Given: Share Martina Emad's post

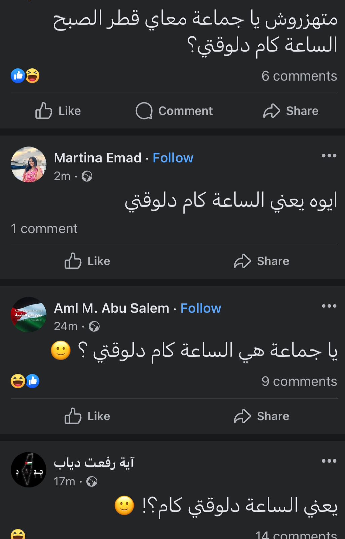Looking at the screenshot, I should [x=262, y=261].
